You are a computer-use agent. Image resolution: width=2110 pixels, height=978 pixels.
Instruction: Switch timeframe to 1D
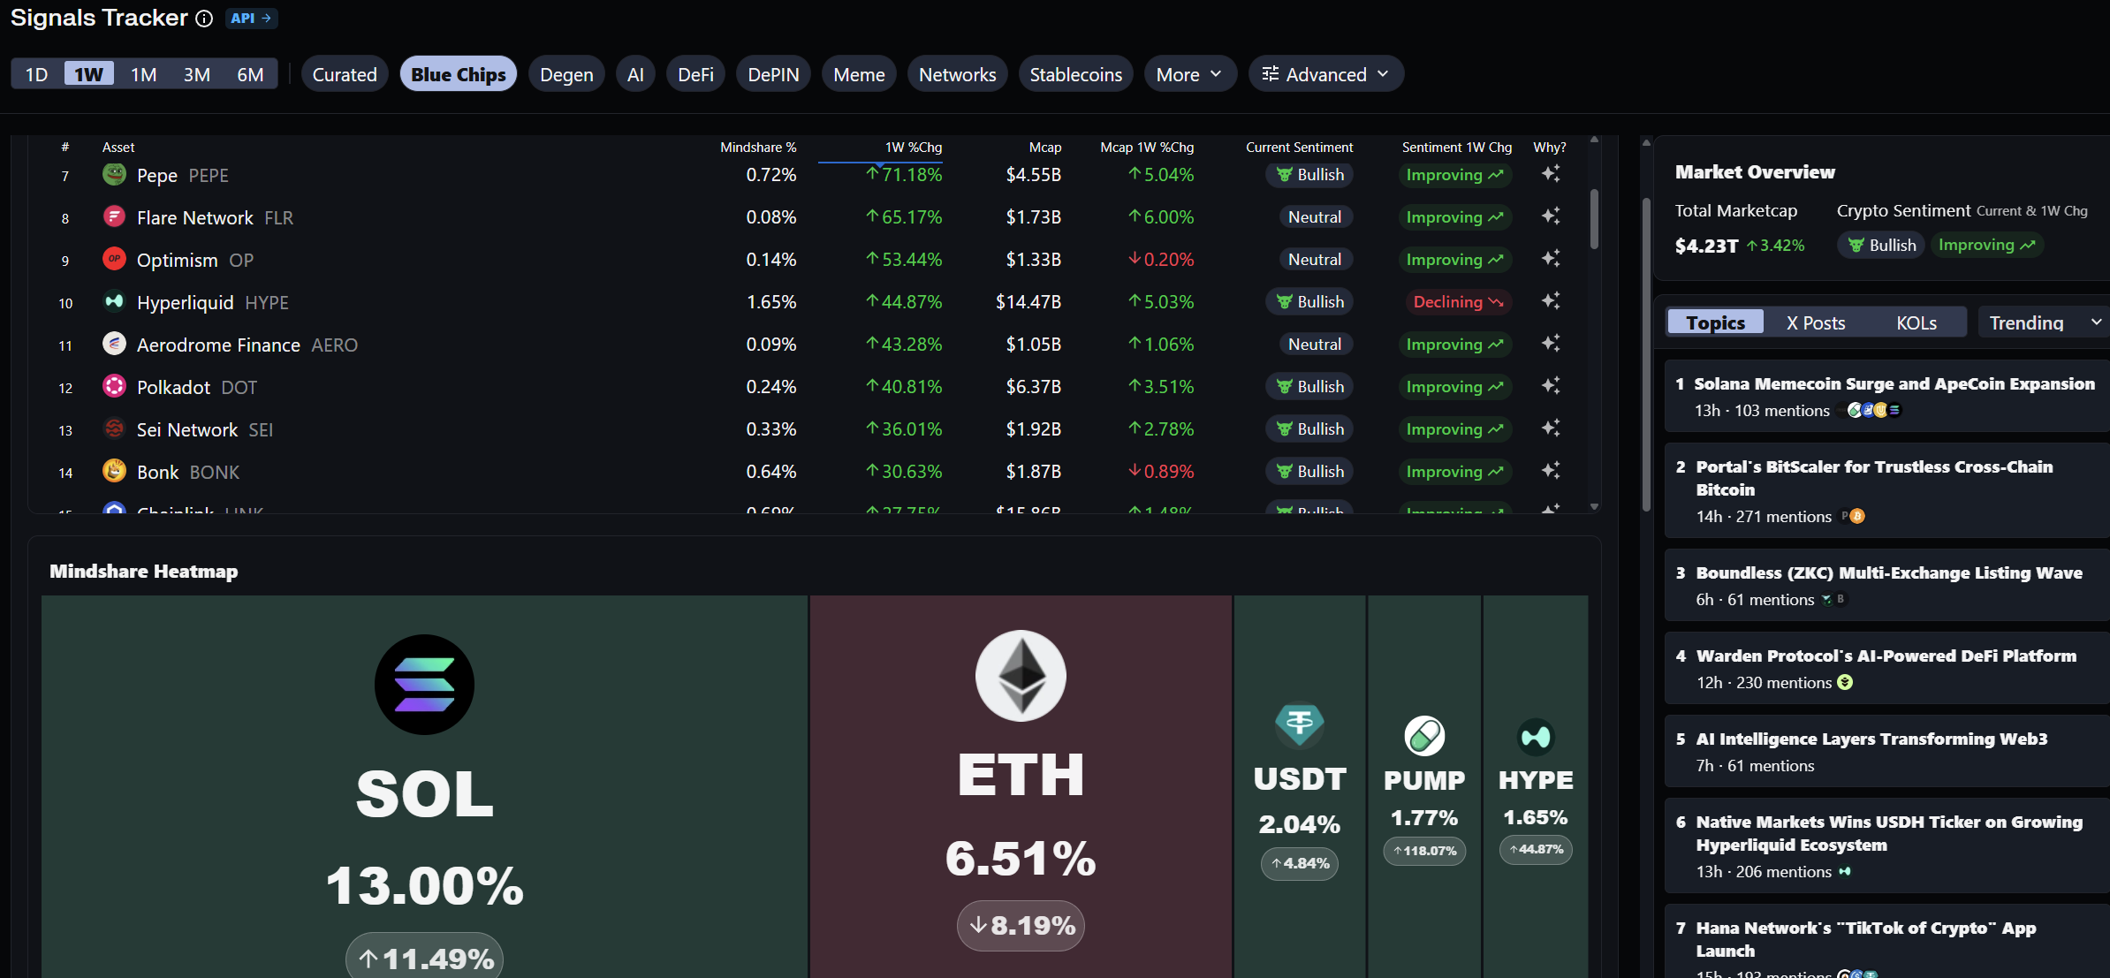(x=36, y=74)
